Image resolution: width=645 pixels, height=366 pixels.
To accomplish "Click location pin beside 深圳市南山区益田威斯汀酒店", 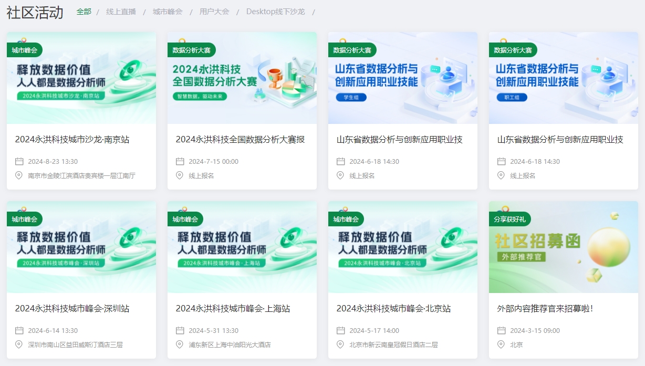I will tap(19, 345).
